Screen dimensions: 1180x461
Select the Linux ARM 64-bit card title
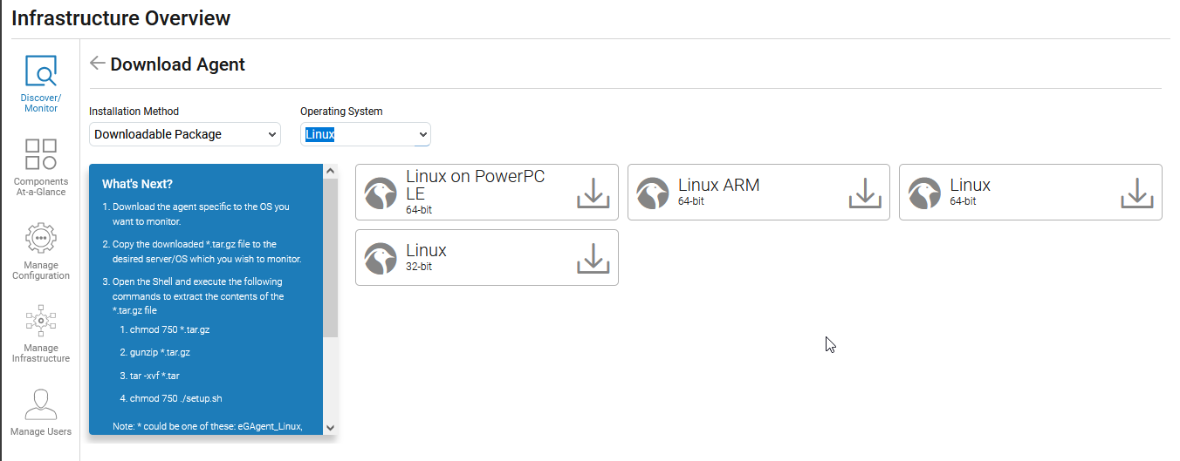[718, 186]
